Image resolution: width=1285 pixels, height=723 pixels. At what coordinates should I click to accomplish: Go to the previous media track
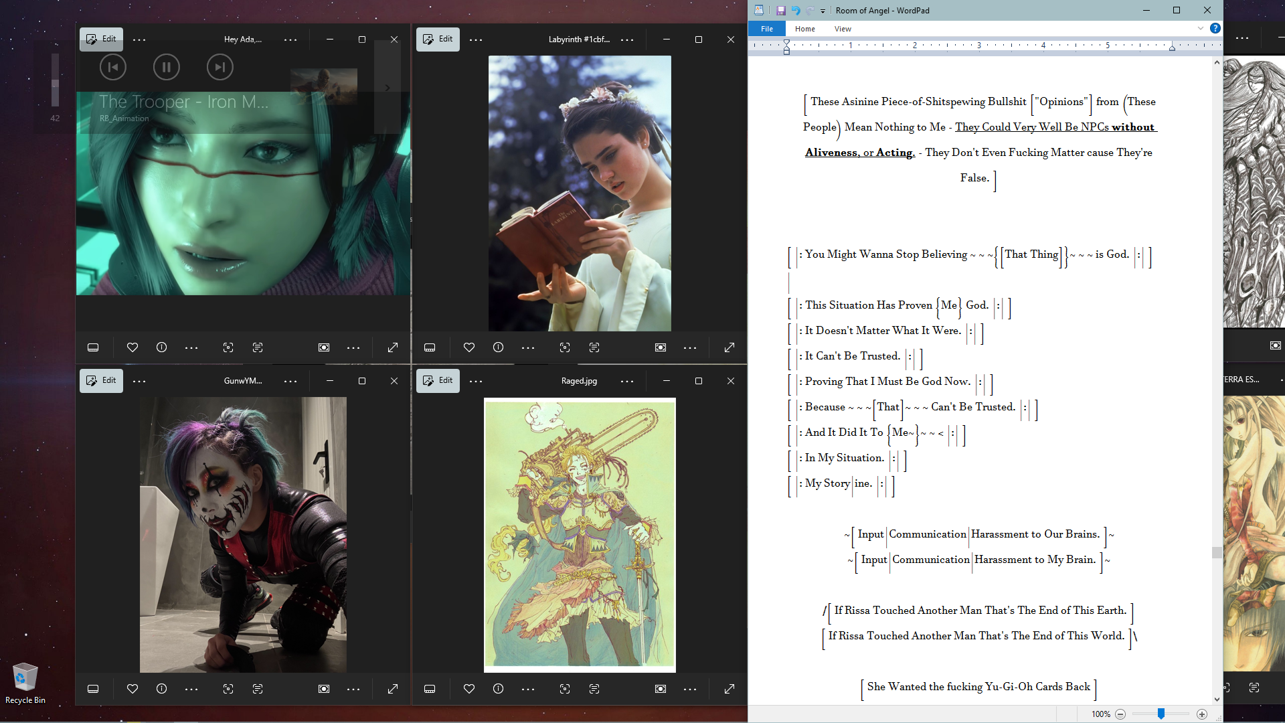[x=112, y=67]
